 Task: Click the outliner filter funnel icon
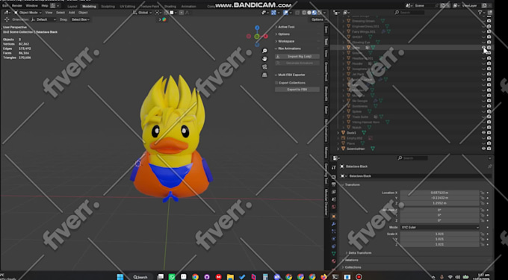480,12
